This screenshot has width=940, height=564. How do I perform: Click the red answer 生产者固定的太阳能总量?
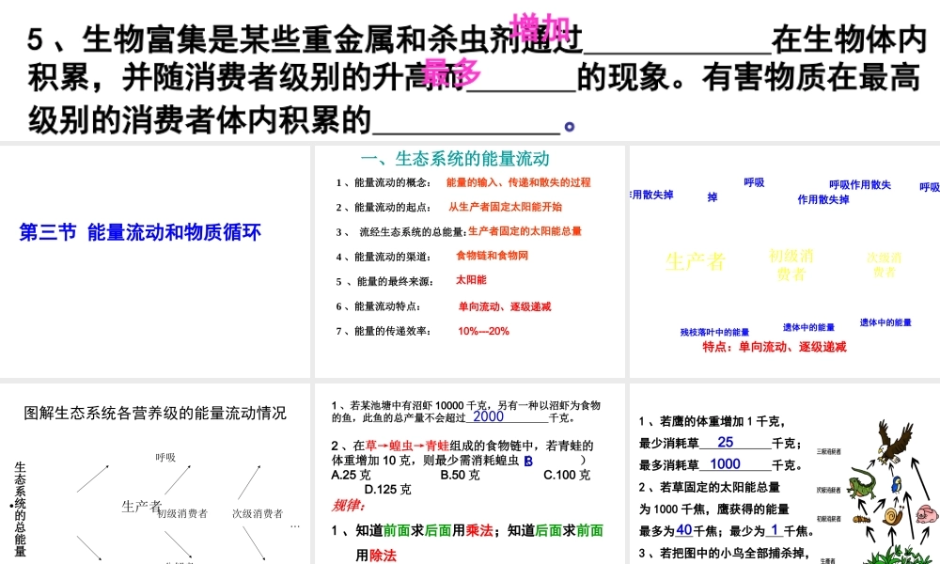point(525,231)
